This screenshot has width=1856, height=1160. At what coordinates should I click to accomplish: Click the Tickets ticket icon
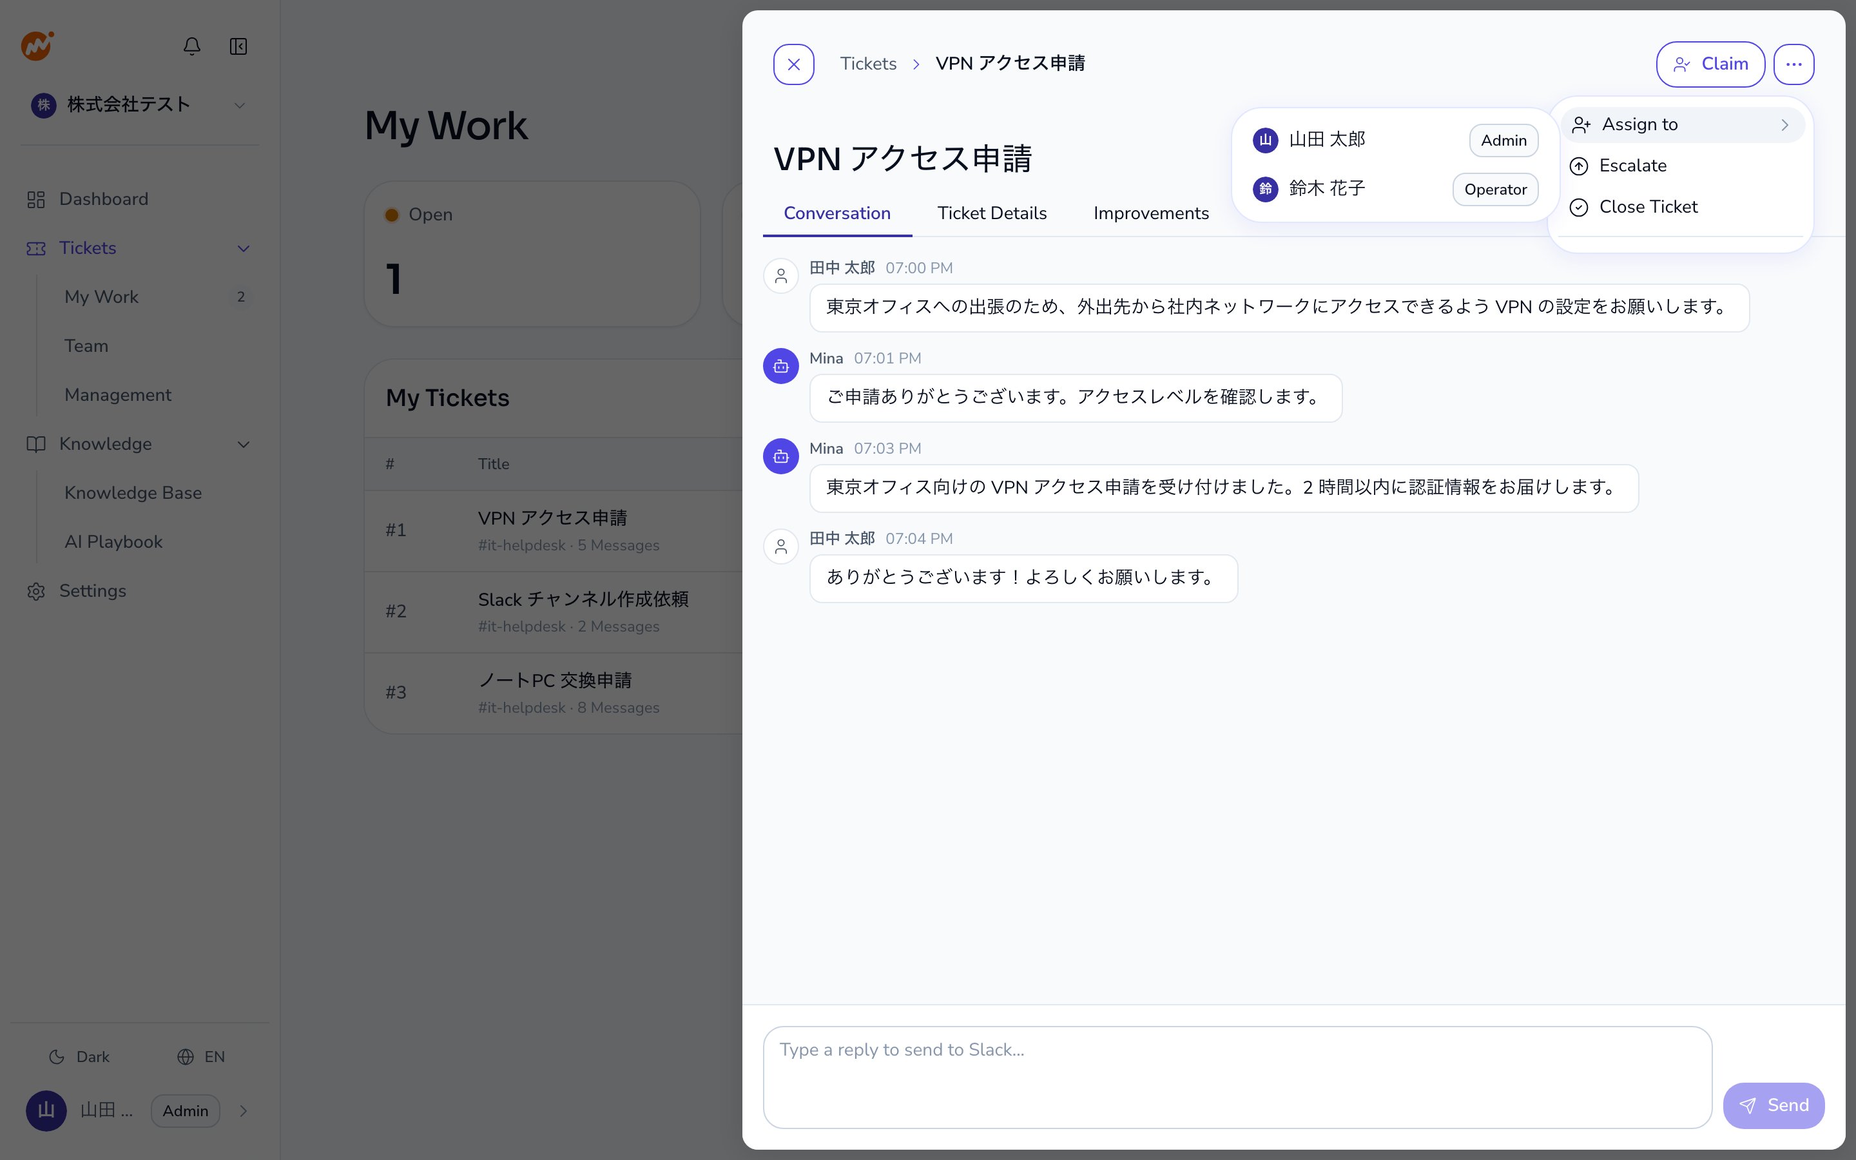click(36, 249)
